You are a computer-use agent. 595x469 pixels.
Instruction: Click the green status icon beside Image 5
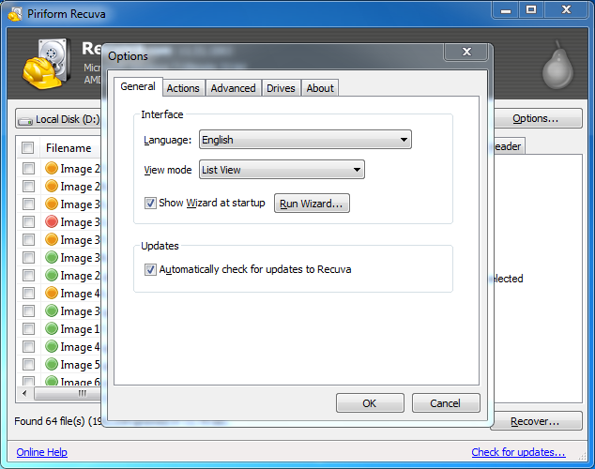pyautogui.click(x=52, y=364)
